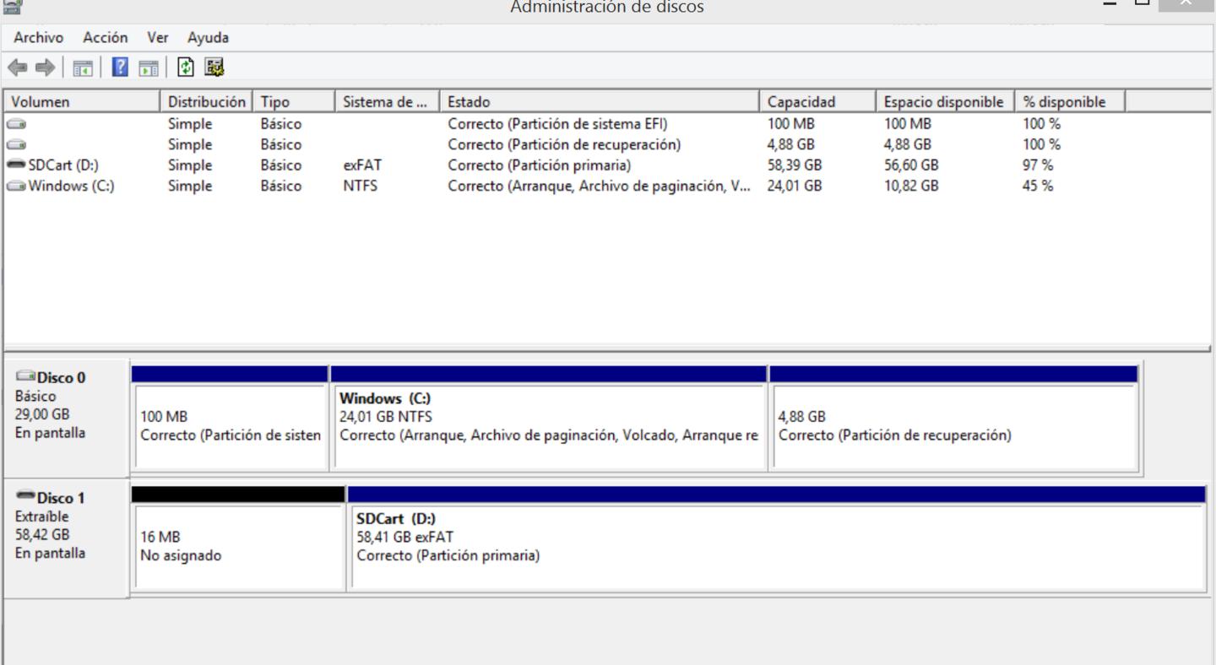
Task: Open the Ver menu
Action: tap(158, 38)
